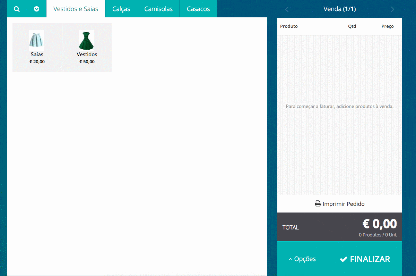Click the € 0,00 total amount
Screen dimensions: 416x276
coord(380,224)
